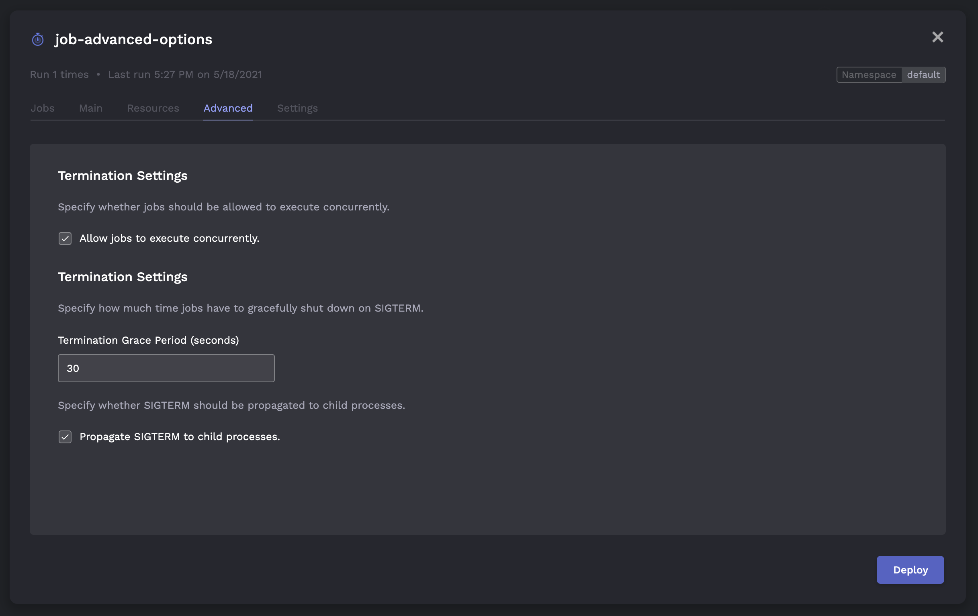
Task: Click the default namespace value badge
Action: click(923, 75)
